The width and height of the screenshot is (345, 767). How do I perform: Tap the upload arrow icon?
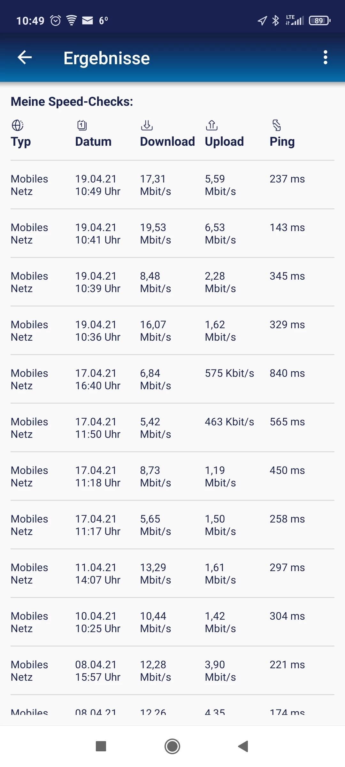[x=212, y=125]
